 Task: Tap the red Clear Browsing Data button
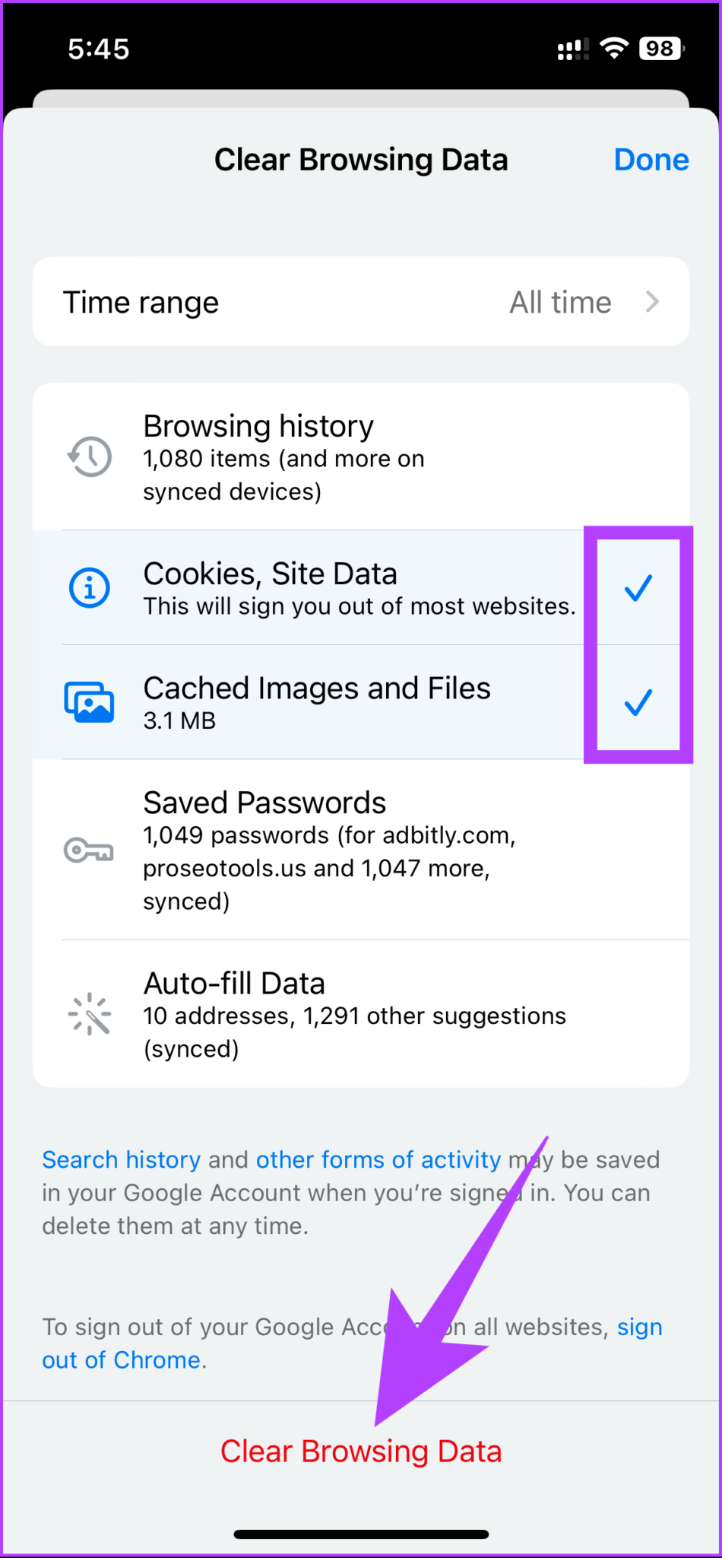[361, 1450]
